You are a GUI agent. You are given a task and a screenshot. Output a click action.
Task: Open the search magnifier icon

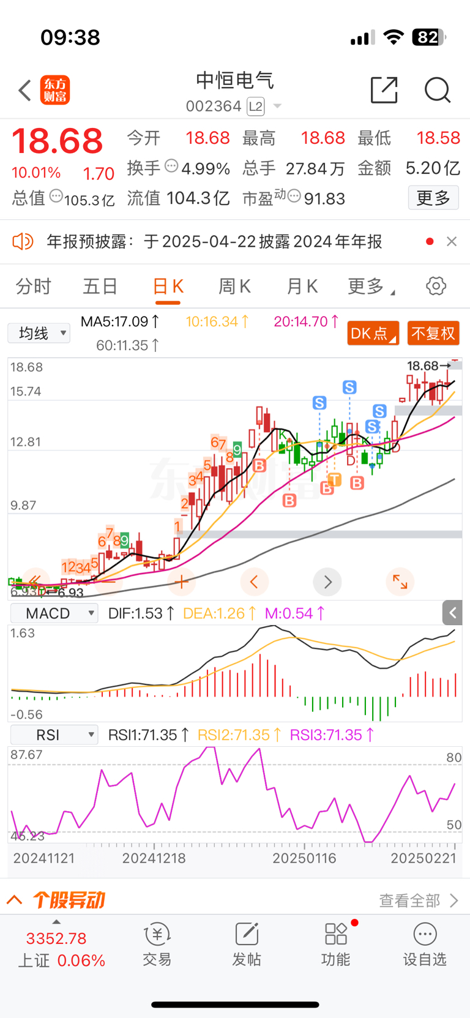438,90
